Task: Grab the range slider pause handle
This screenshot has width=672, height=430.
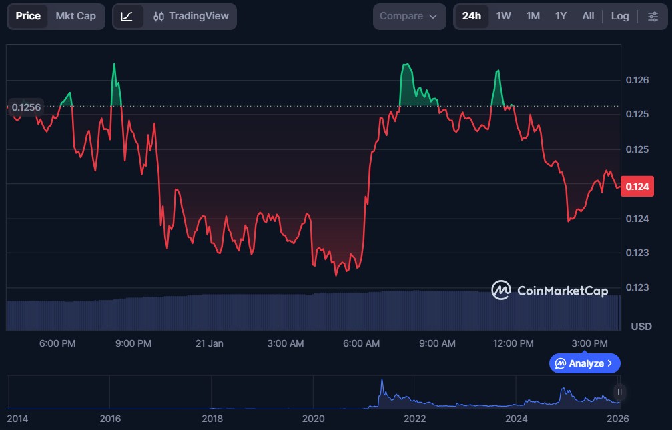Action: [x=620, y=392]
